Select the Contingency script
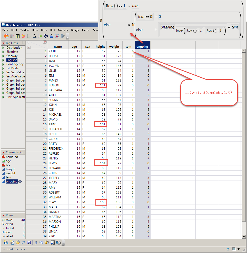The height and width of the screenshot is (253, 247). (15, 64)
